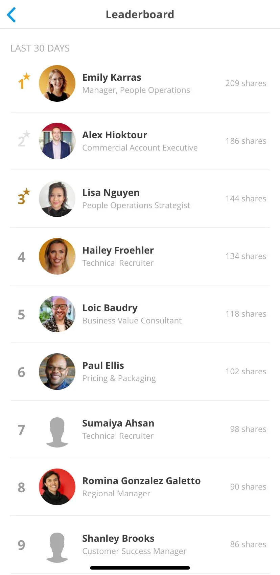The height and width of the screenshot is (575, 280).
Task: Tap the Romina Gonzalez Galetto name
Action: tap(141, 481)
